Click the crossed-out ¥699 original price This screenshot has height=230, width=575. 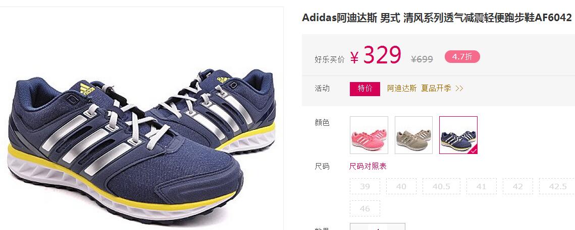422,59
